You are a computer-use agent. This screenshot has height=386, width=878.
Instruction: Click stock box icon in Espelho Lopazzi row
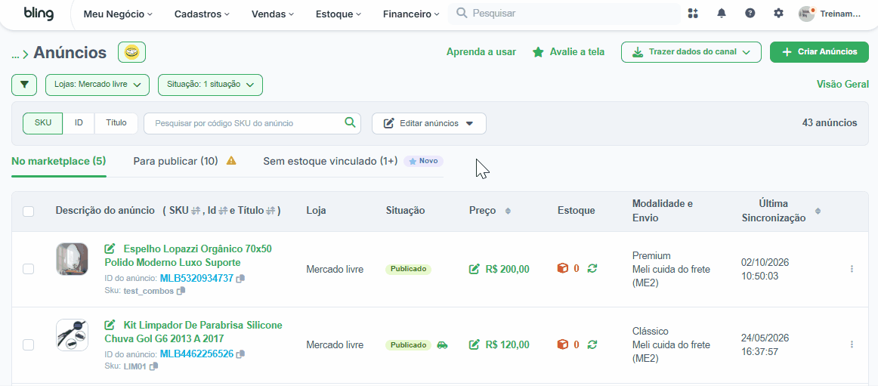[562, 268]
